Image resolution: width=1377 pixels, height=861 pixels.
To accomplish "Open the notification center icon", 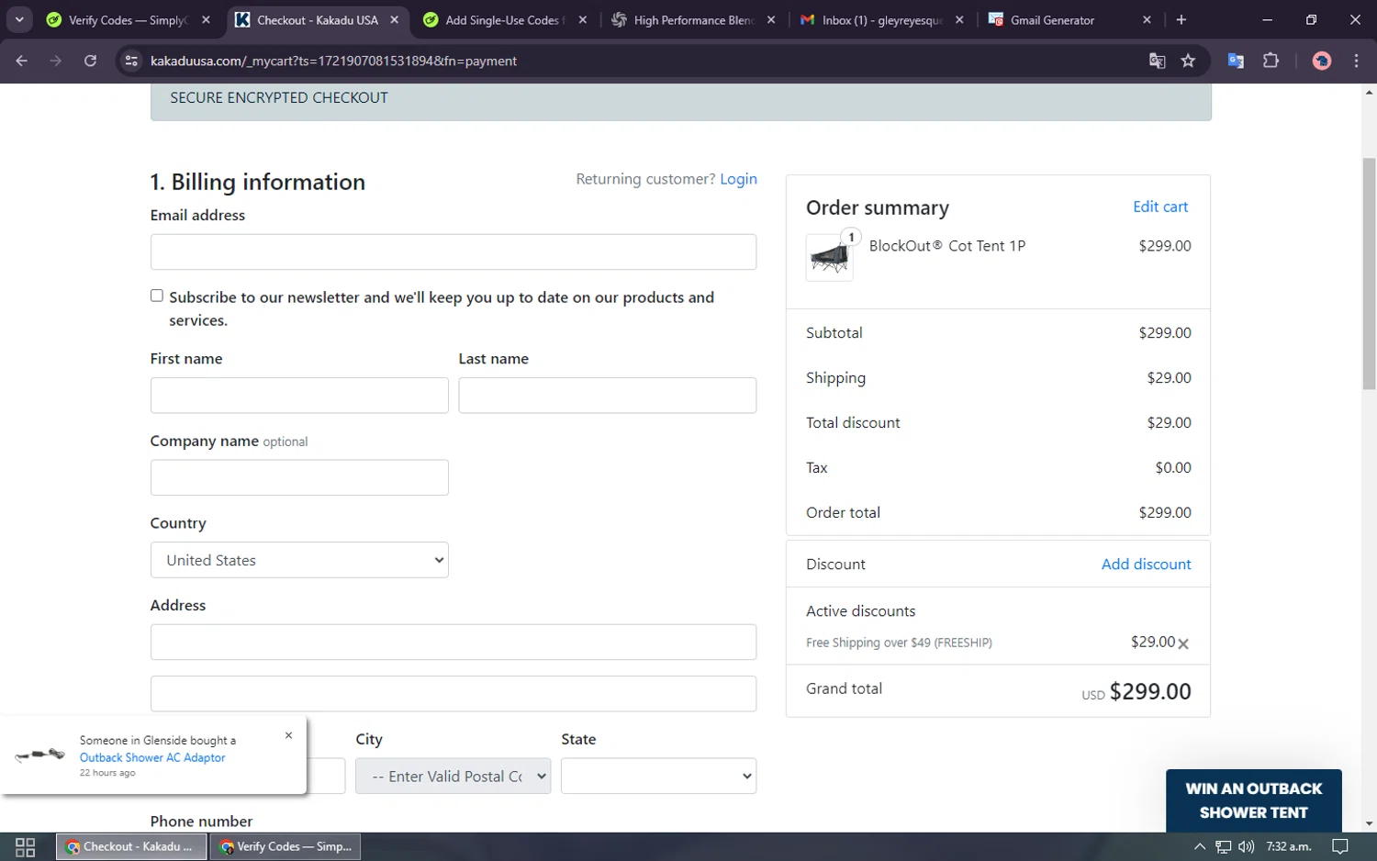I will pos(1340,846).
